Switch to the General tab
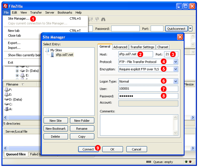Image resolution: width=198 pixels, height=168 pixels. coord(105,46)
